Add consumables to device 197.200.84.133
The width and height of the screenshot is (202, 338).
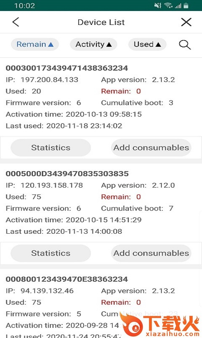pyautogui.click(x=151, y=147)
